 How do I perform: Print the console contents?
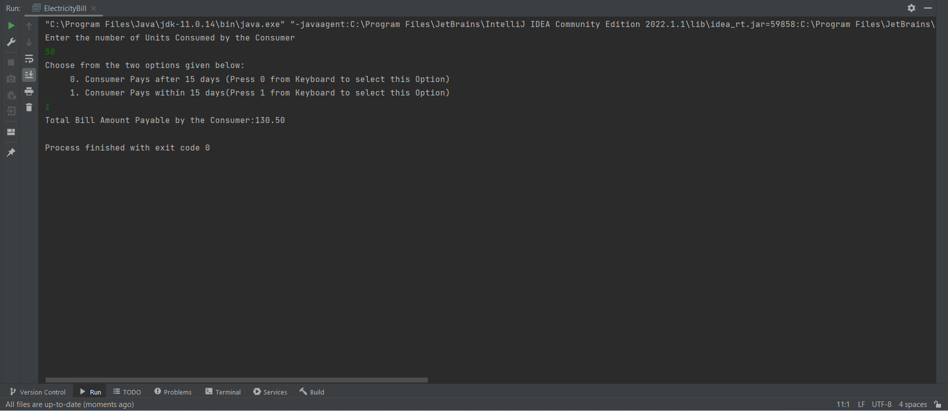click(x=29, y=91)
